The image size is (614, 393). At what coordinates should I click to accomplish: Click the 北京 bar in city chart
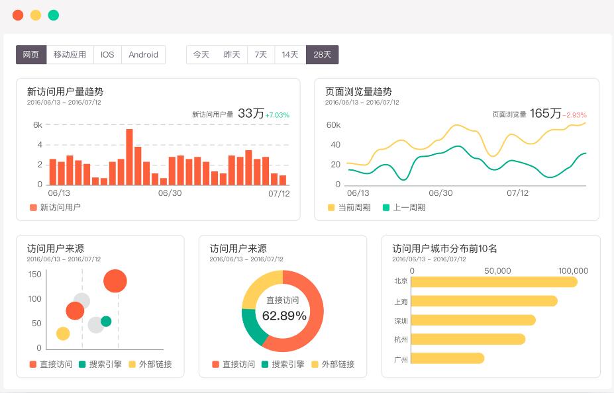point(493,282)
